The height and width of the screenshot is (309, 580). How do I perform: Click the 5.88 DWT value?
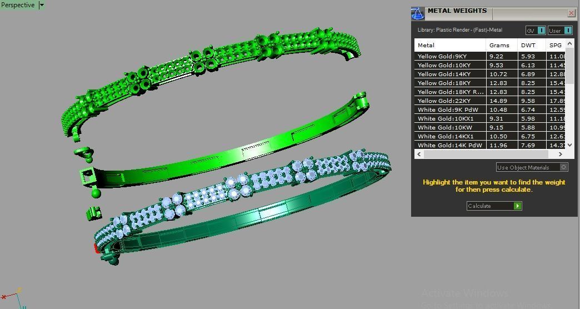pos(528,127)
